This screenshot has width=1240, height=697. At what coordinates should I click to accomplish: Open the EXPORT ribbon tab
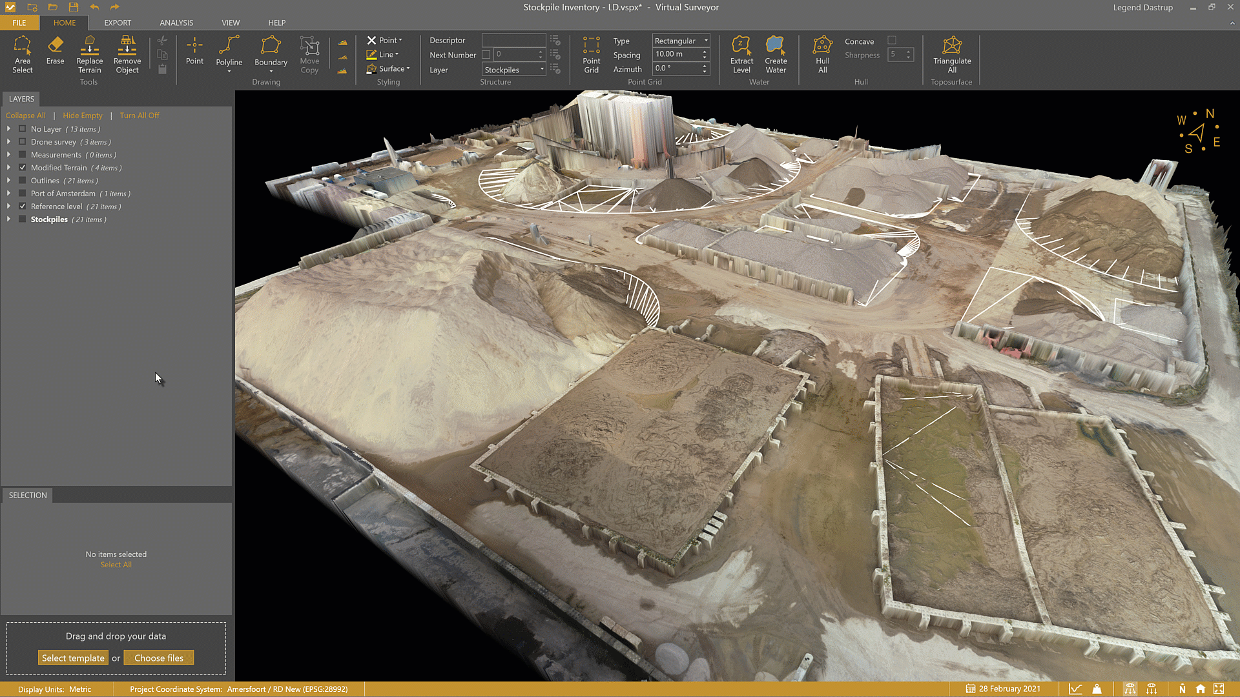(118, 23)
